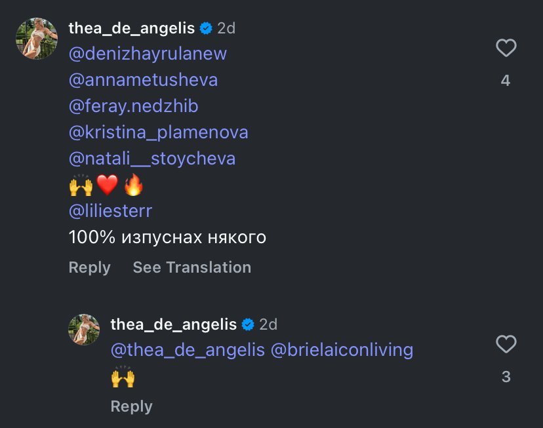Open the @liliesterr mention
Viewport: 543px width, 428px height.
pyautogui.click(x=110, y=211)
